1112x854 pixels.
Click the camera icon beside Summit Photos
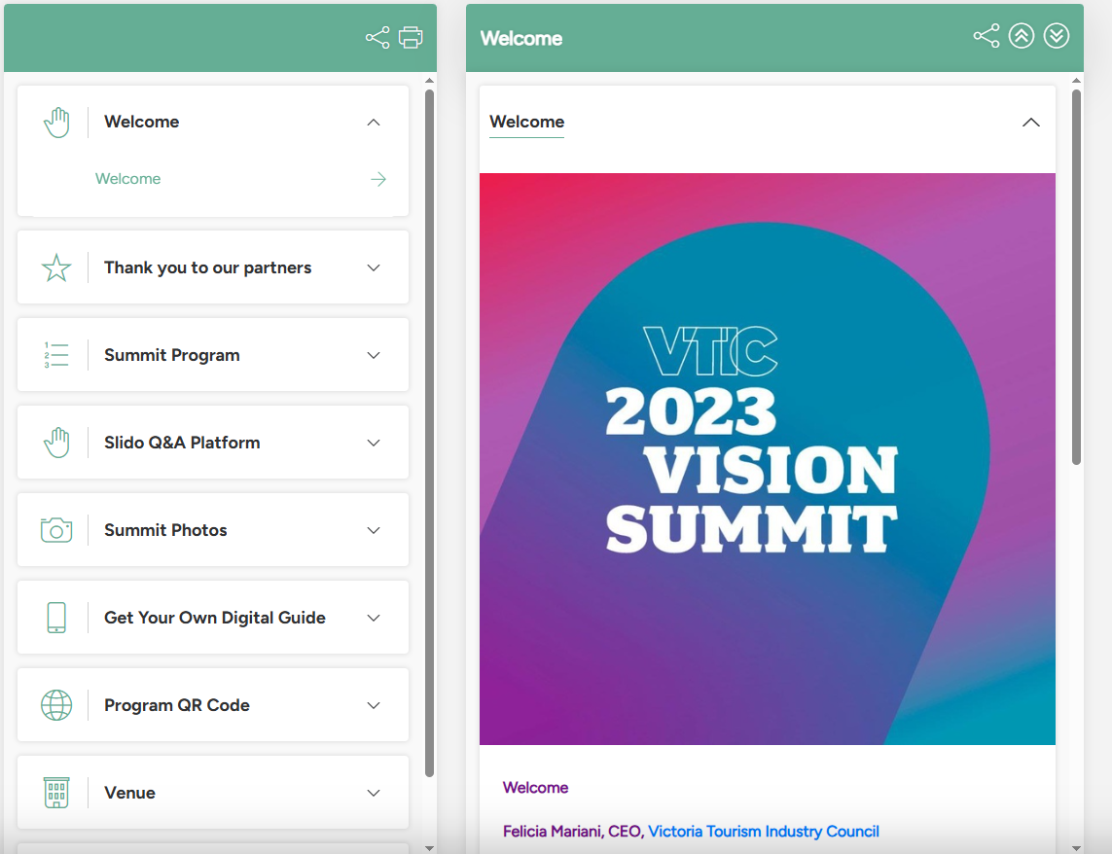56,530
